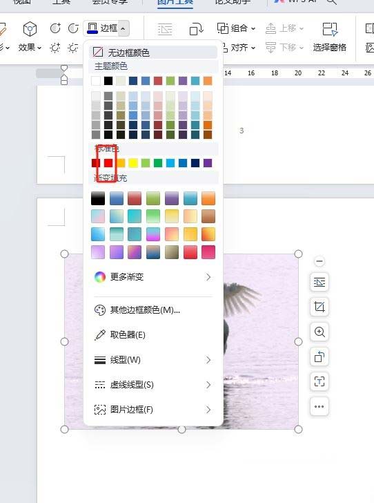
Task: Activate the 取色器(E) eyedropper
Action: 153,335
